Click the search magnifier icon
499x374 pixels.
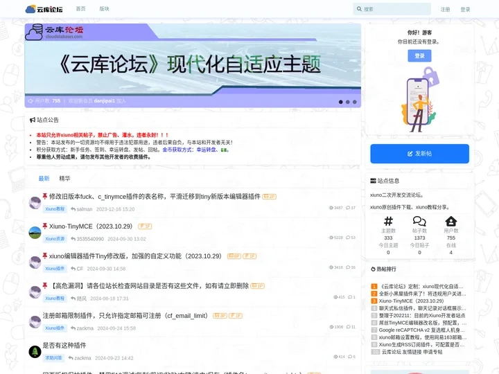359,9
